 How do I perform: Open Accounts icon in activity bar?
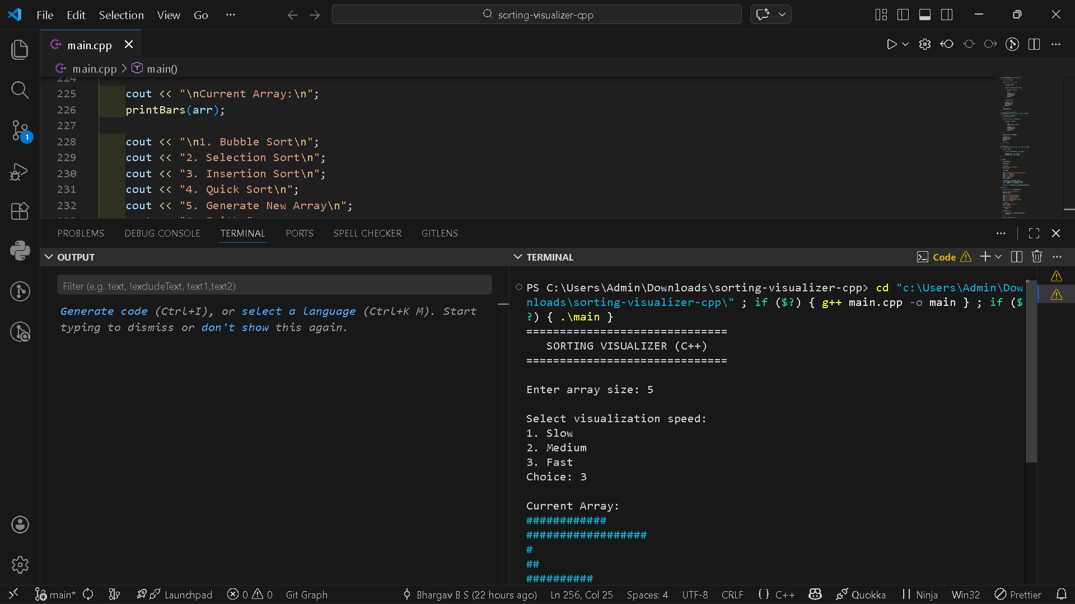coord(20,525)
